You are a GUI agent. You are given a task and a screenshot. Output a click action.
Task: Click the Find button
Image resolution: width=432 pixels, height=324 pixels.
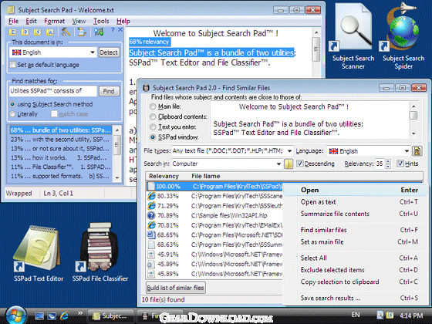[109, 91]
